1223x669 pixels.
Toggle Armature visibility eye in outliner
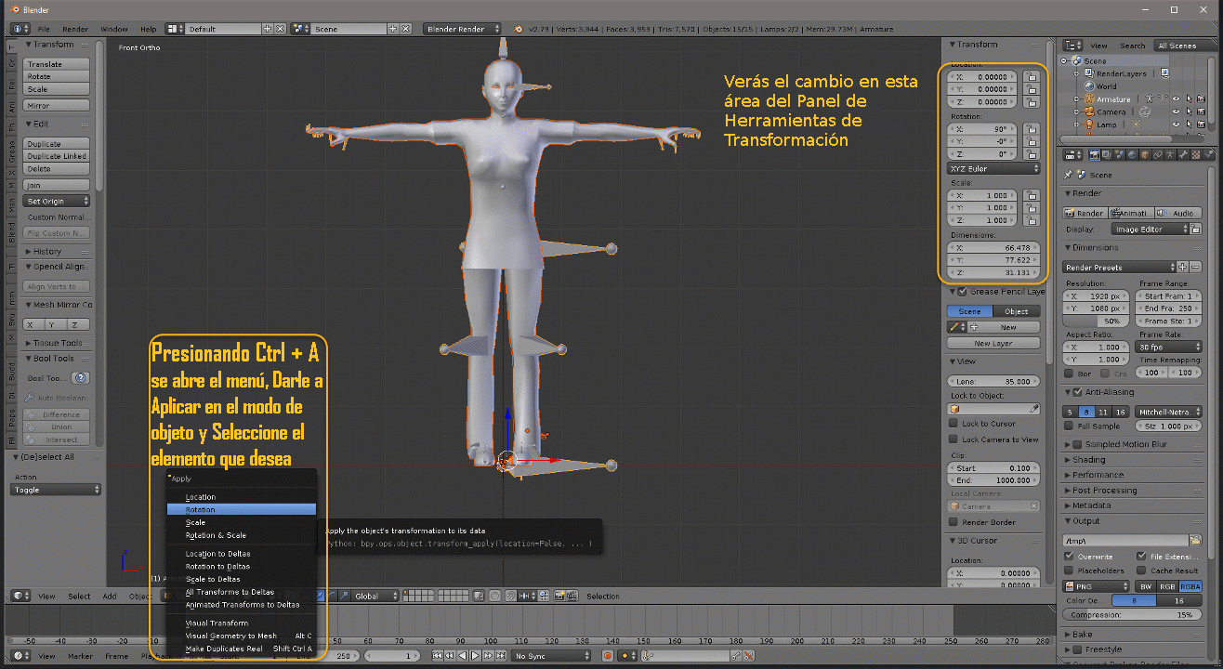click(1176, 99)
